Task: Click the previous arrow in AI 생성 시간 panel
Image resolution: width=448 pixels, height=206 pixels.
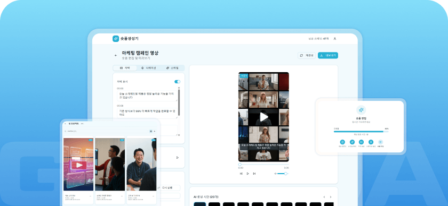Action: click(x=324, y=197)
